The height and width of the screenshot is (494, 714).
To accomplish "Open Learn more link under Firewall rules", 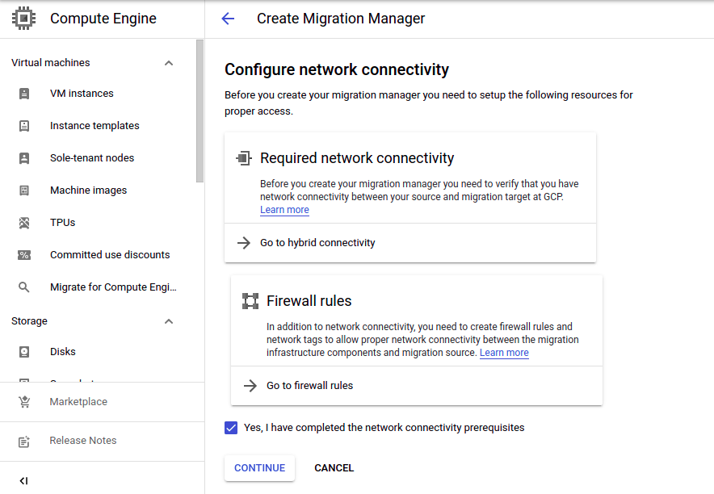I will coord(504,353).
